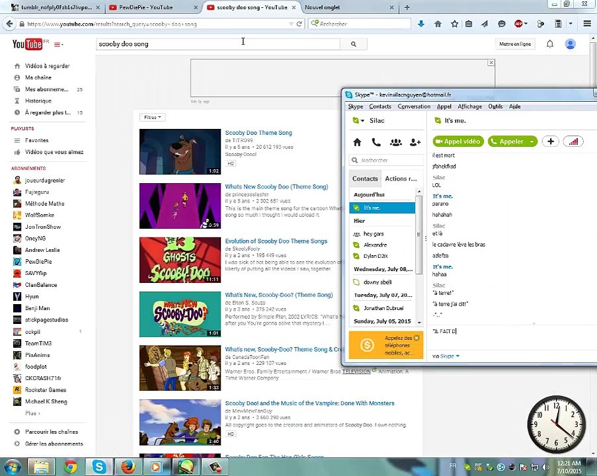Open Firefox hamburger menu
597x476 pixels.
pyautogui.click(x=586, y=24)
